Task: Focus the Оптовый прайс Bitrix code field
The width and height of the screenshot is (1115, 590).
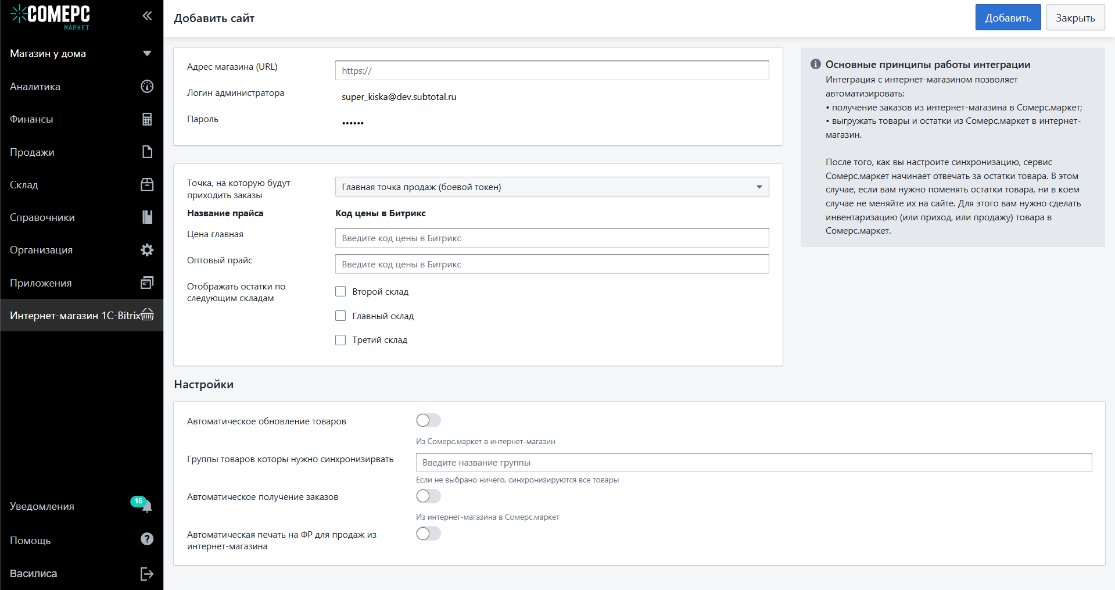Action: tap(552, 264)
